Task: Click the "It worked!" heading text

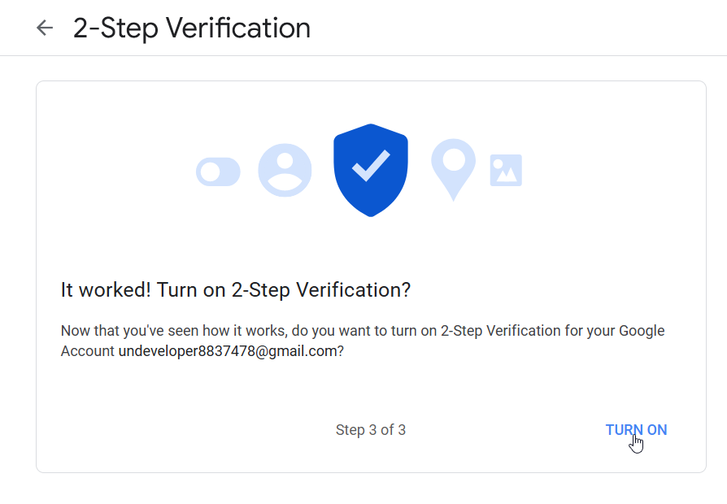Action: coord(106,289)
